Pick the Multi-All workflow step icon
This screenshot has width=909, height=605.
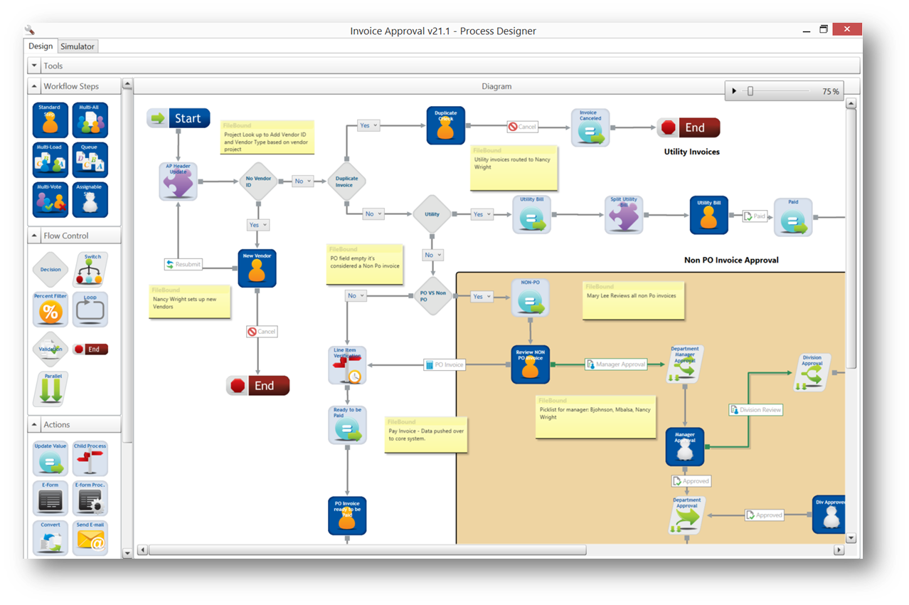pyautogui.click(x=90, y=120)
